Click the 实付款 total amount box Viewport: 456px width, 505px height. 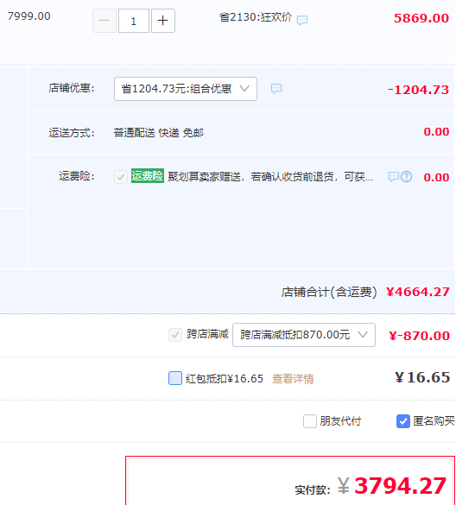(290, 481)
